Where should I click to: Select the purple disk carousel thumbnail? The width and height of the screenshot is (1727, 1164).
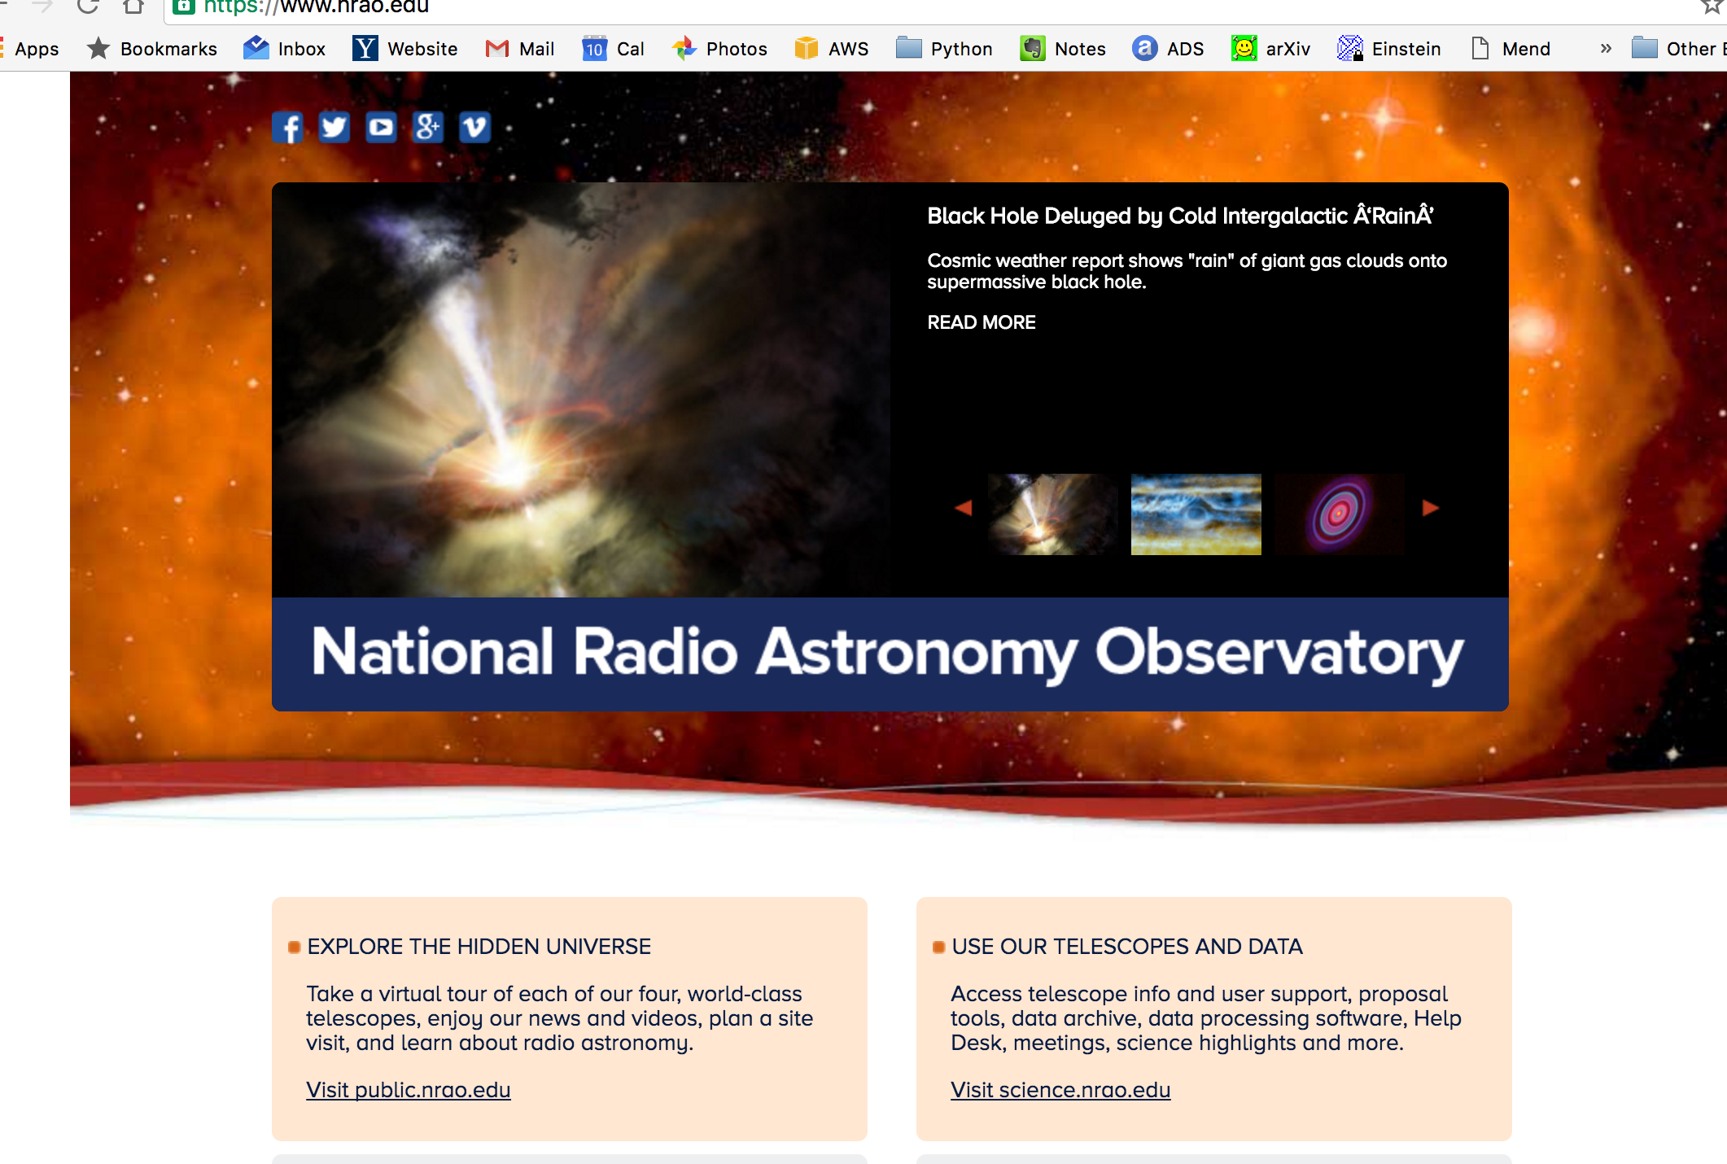point(1340,514)
